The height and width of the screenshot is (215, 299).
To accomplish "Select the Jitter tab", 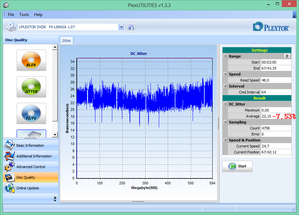I will pos(66,41).
